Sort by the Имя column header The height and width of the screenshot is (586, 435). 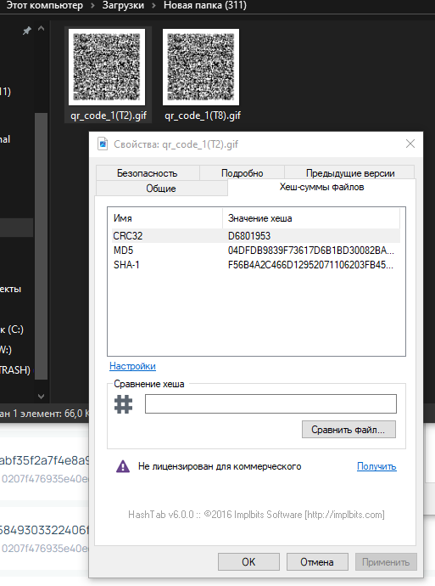pyautogui.click(x=165, y=218)
